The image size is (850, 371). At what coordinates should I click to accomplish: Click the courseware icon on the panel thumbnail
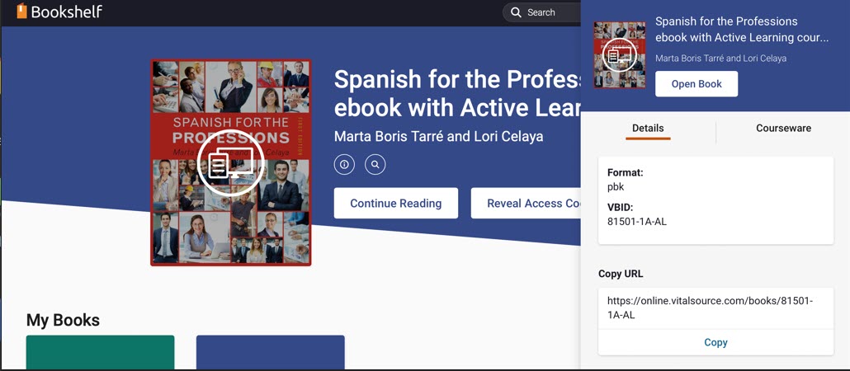click(620, 55)
